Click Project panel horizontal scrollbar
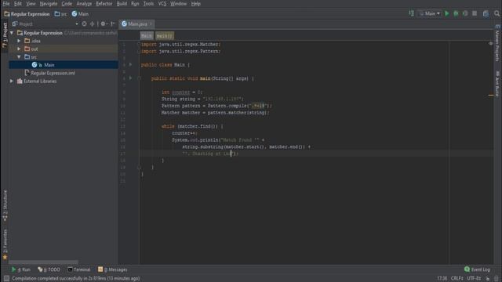 point(43,262)
